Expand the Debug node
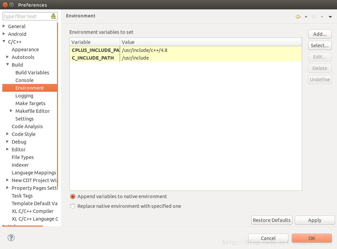Viewport: 337px width, 249px height. pyautogui.click(x=7, y=142)
